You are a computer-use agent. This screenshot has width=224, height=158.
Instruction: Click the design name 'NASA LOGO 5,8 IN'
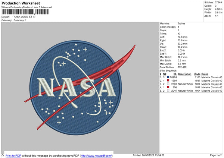point(24,17)
